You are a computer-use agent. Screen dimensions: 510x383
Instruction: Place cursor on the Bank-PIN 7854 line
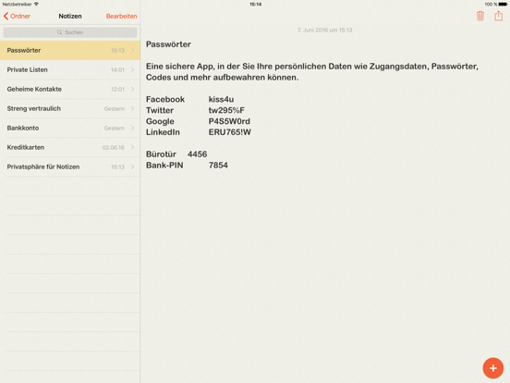click(187, 165)
